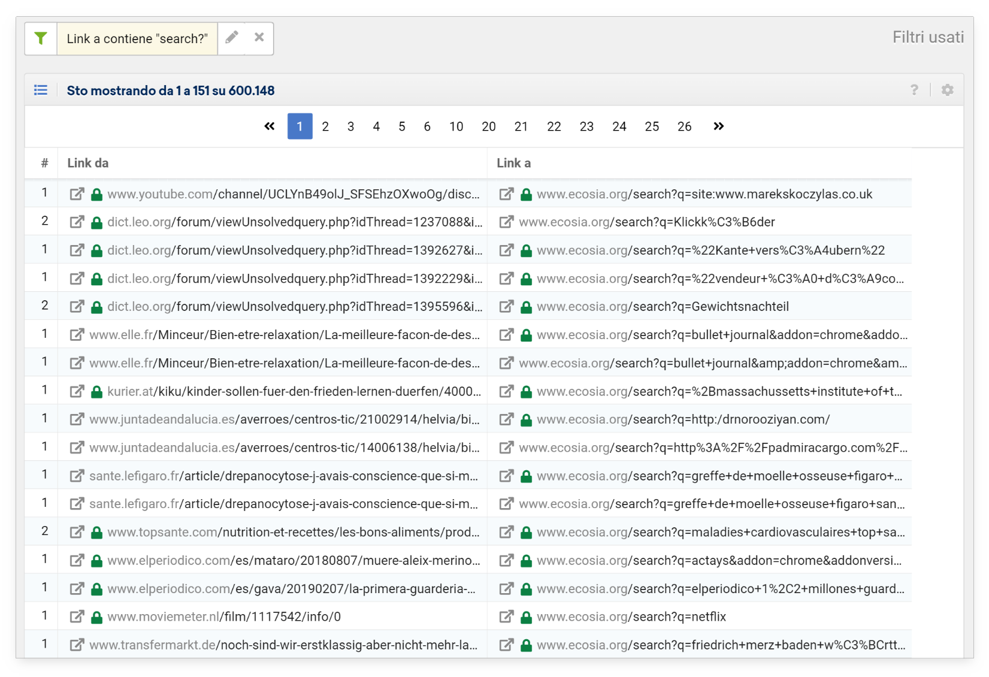The image size is (989, 677).
Task: Go to the first page with double left arrows
Action: pyautogui.click(x=270, y=126)
